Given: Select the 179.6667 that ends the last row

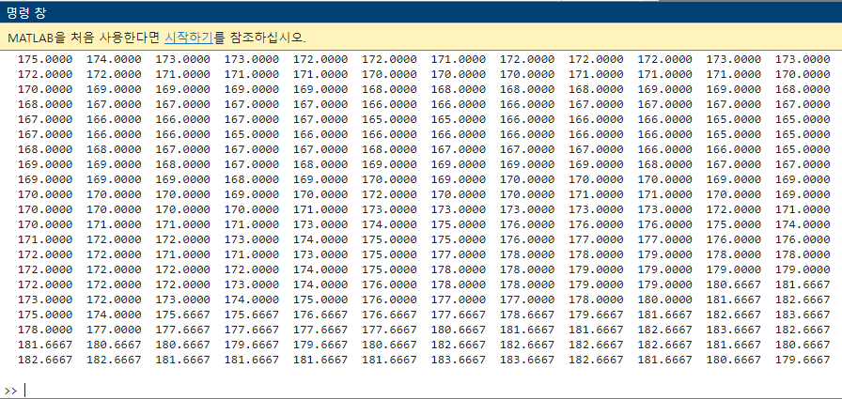Looking at the screenshot, I should coord(803,360).
